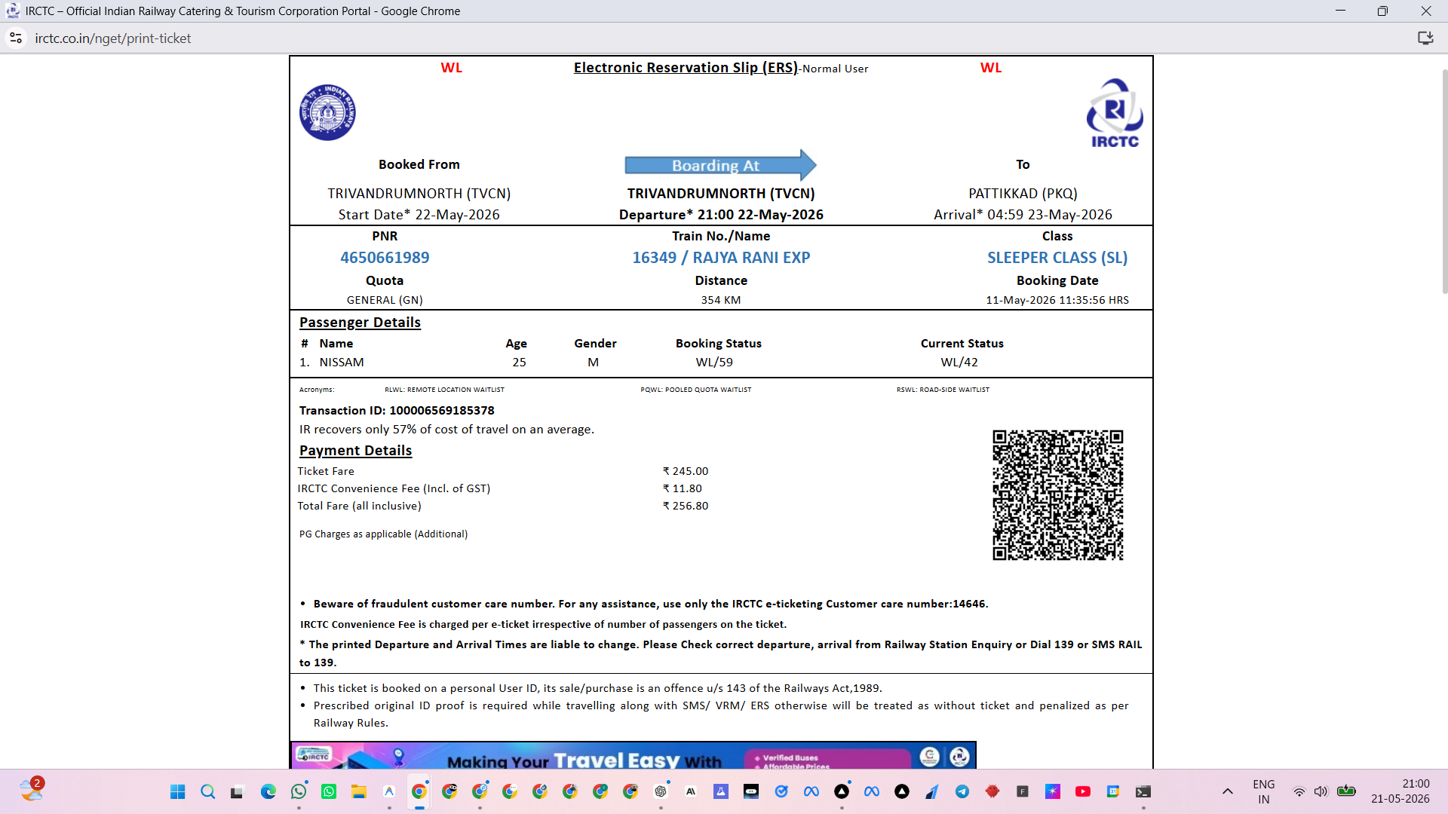Click the SLEEPER CLASS (SL) text
This screenshot has height=814, width=1448.
click(x=1057, y=258)
